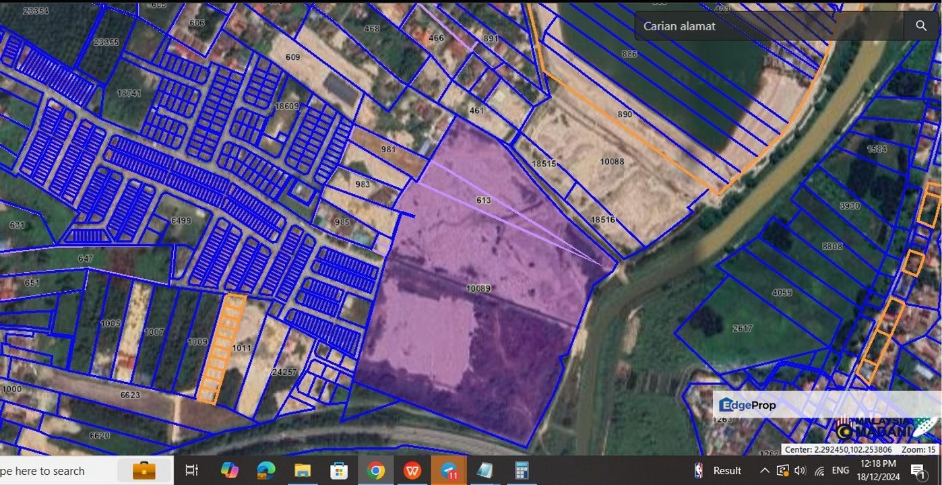Select lot 23355 parcel

pos(106,42)
